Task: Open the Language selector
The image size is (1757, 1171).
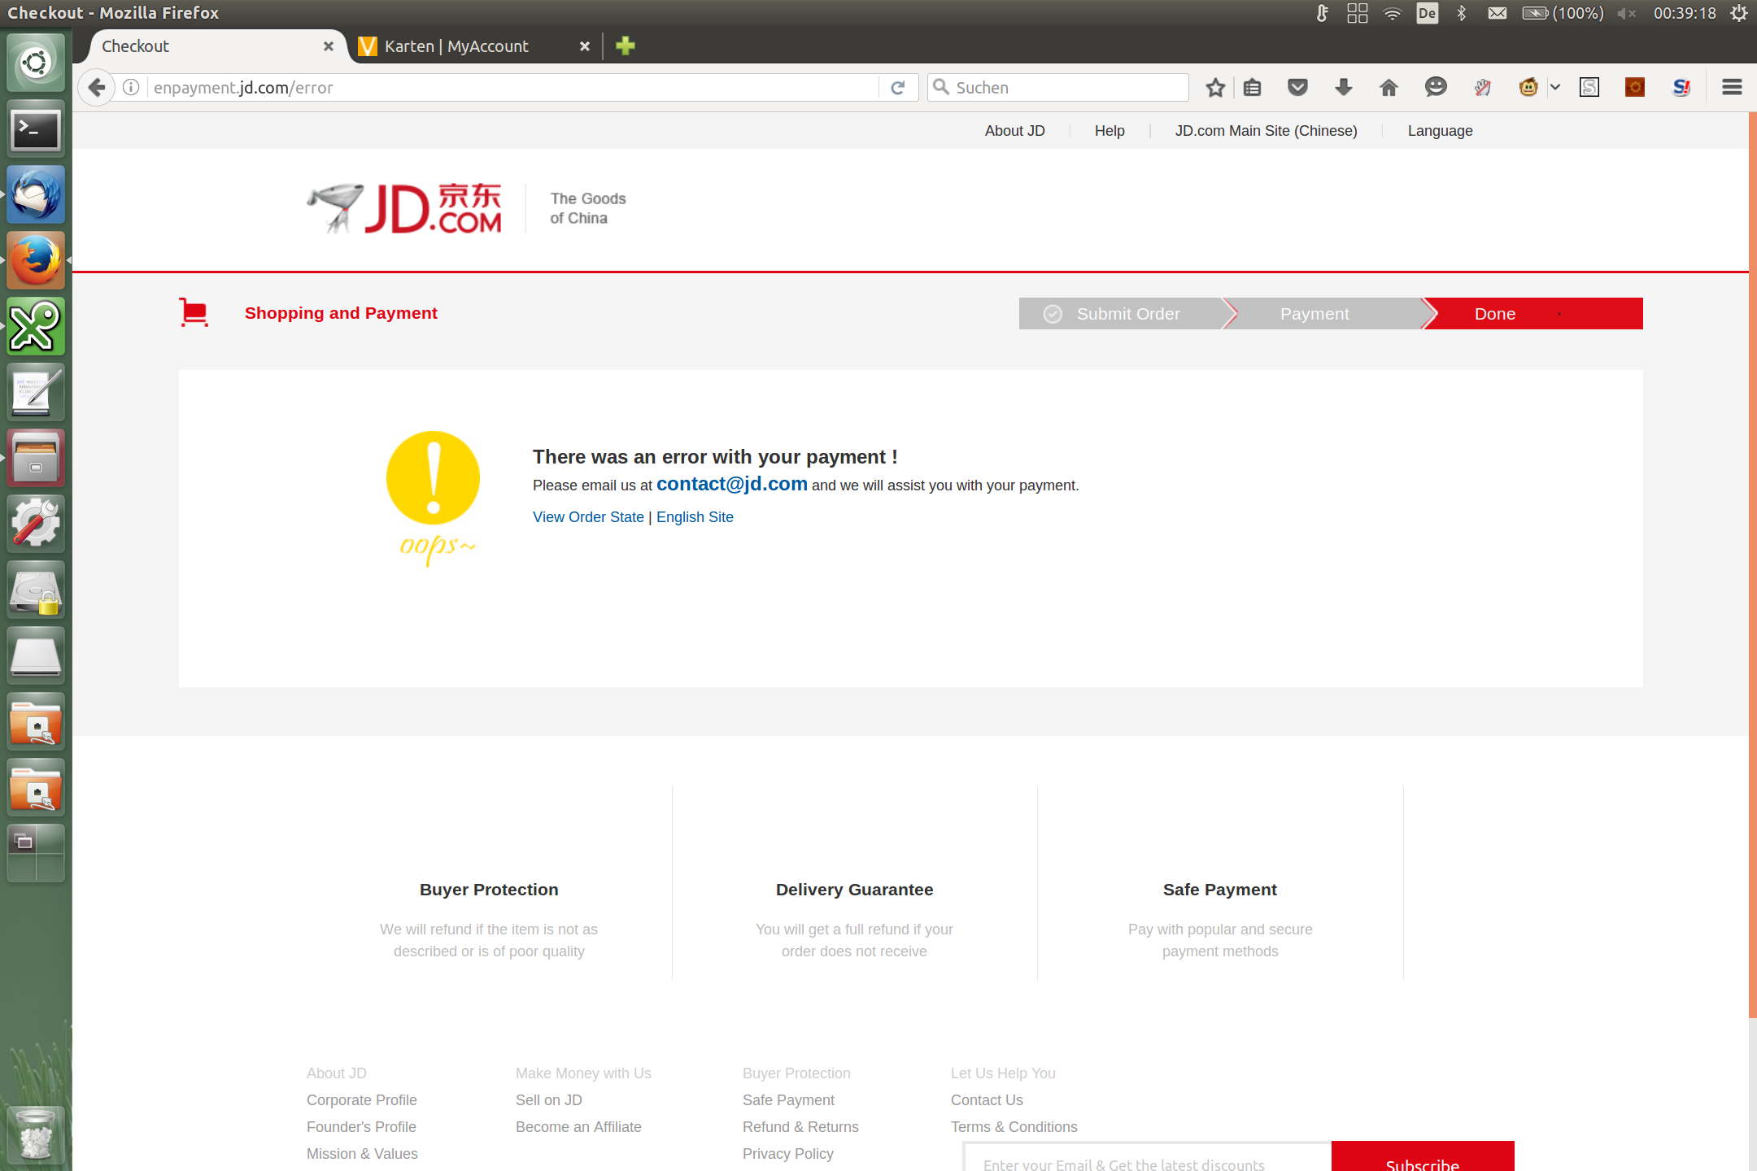Action: [1440, 131]
